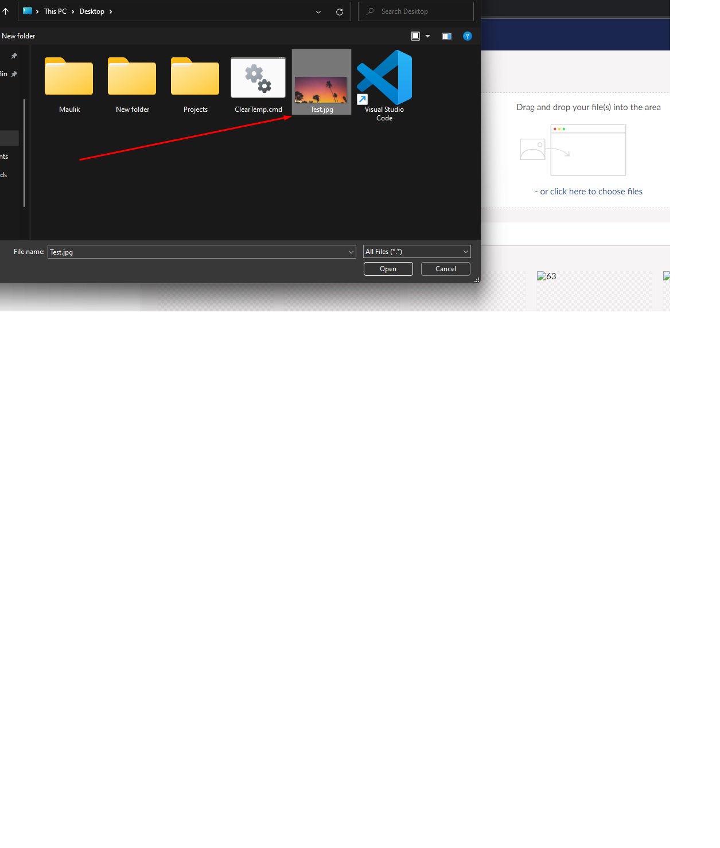Toggle the preview pane icon
The height and width of the screenshot is (848, 720).
(447, 36)
